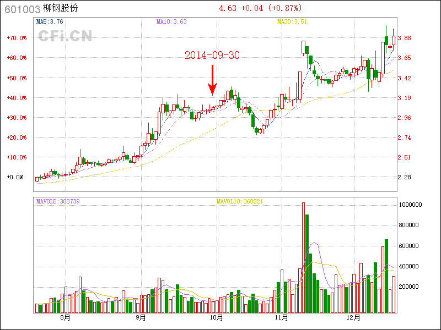Click the 3.88 price axis value
441x330 pixels.
[x=405, y=38]
